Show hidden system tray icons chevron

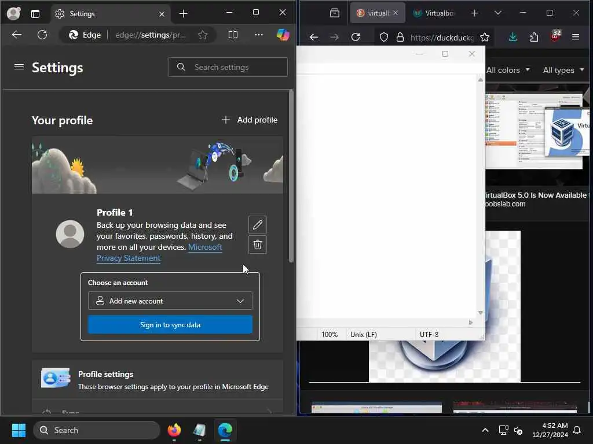tap(485, 430)
